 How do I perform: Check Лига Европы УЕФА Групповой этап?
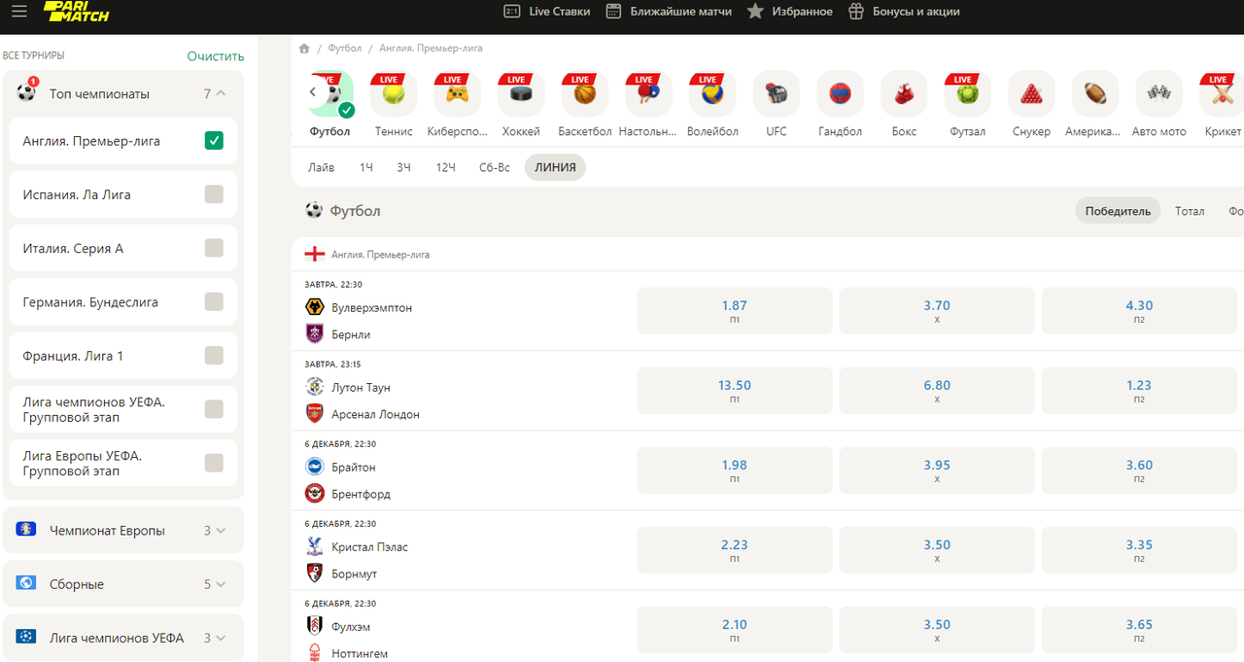214,463
